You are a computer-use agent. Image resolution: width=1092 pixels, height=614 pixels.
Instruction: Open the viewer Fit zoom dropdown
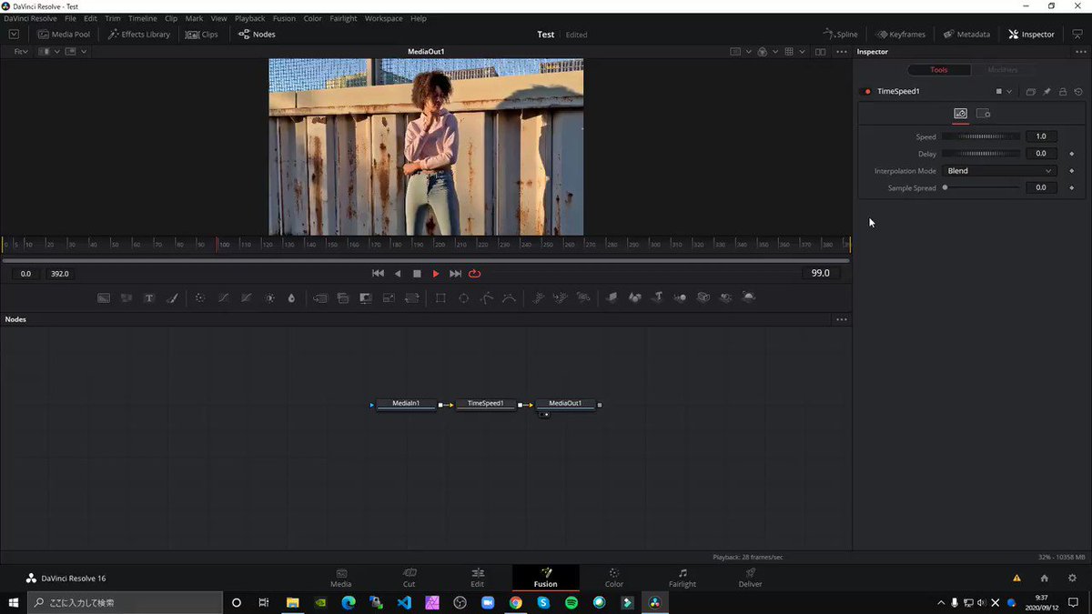[21, 52]
